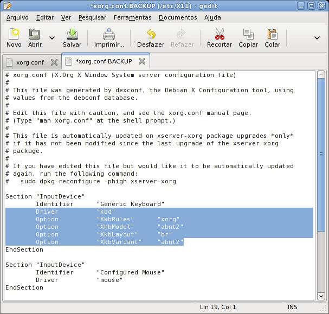
Task: Click the "*only*" word in the comments
Action: click(x=282, y=136)
